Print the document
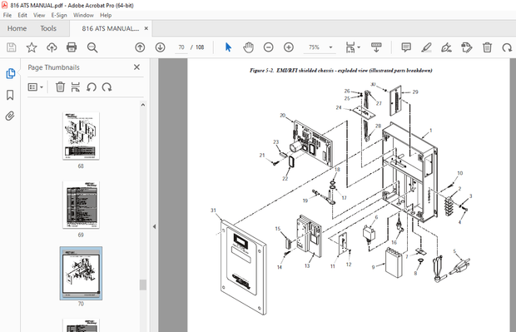 point(72,47)
